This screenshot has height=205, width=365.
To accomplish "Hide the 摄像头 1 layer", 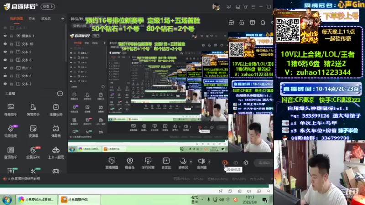I will pyautogui.click(x=5, y=36).
